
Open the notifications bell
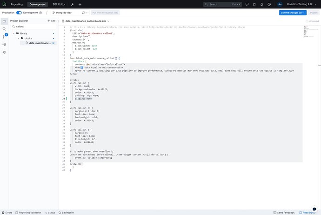(x=261, y=4)
